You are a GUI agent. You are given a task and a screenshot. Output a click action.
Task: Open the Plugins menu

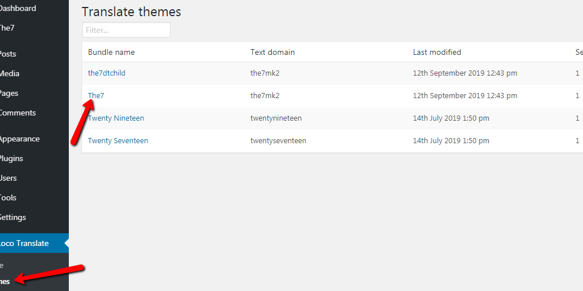click(x=12, y=159)
